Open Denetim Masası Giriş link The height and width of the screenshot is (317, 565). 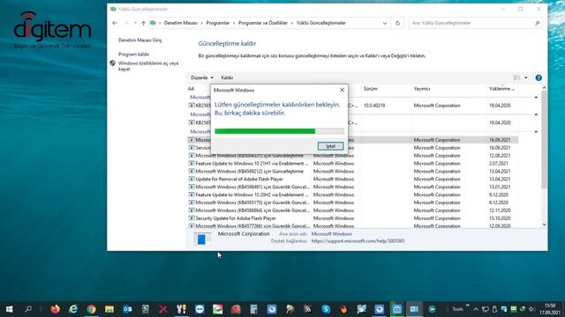coord(139,41)
